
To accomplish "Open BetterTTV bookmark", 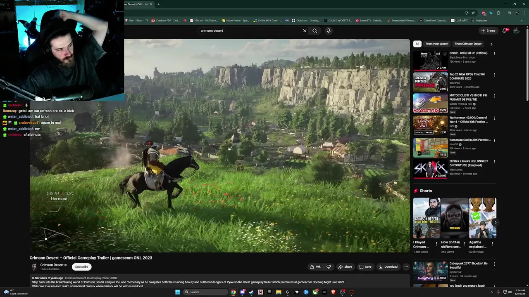I will coord(369,20).
